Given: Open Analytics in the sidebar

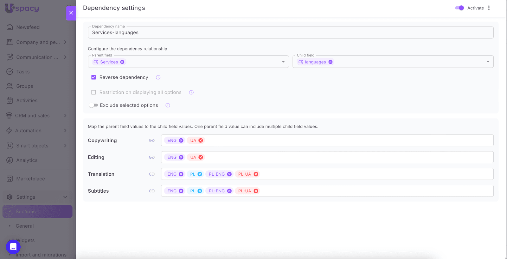Looking at the screenshot, I should pyautogui.click(x=27, y=160).
